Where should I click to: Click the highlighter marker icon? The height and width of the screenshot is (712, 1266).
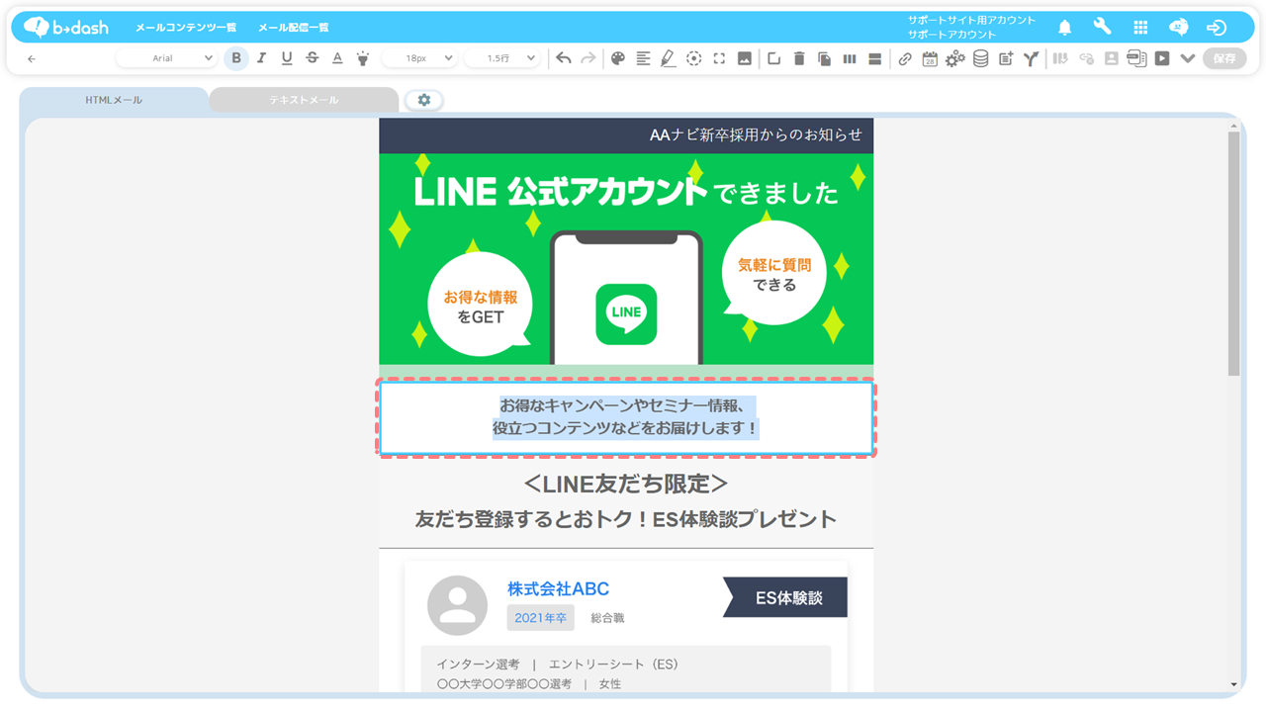(x=363, y=58)
